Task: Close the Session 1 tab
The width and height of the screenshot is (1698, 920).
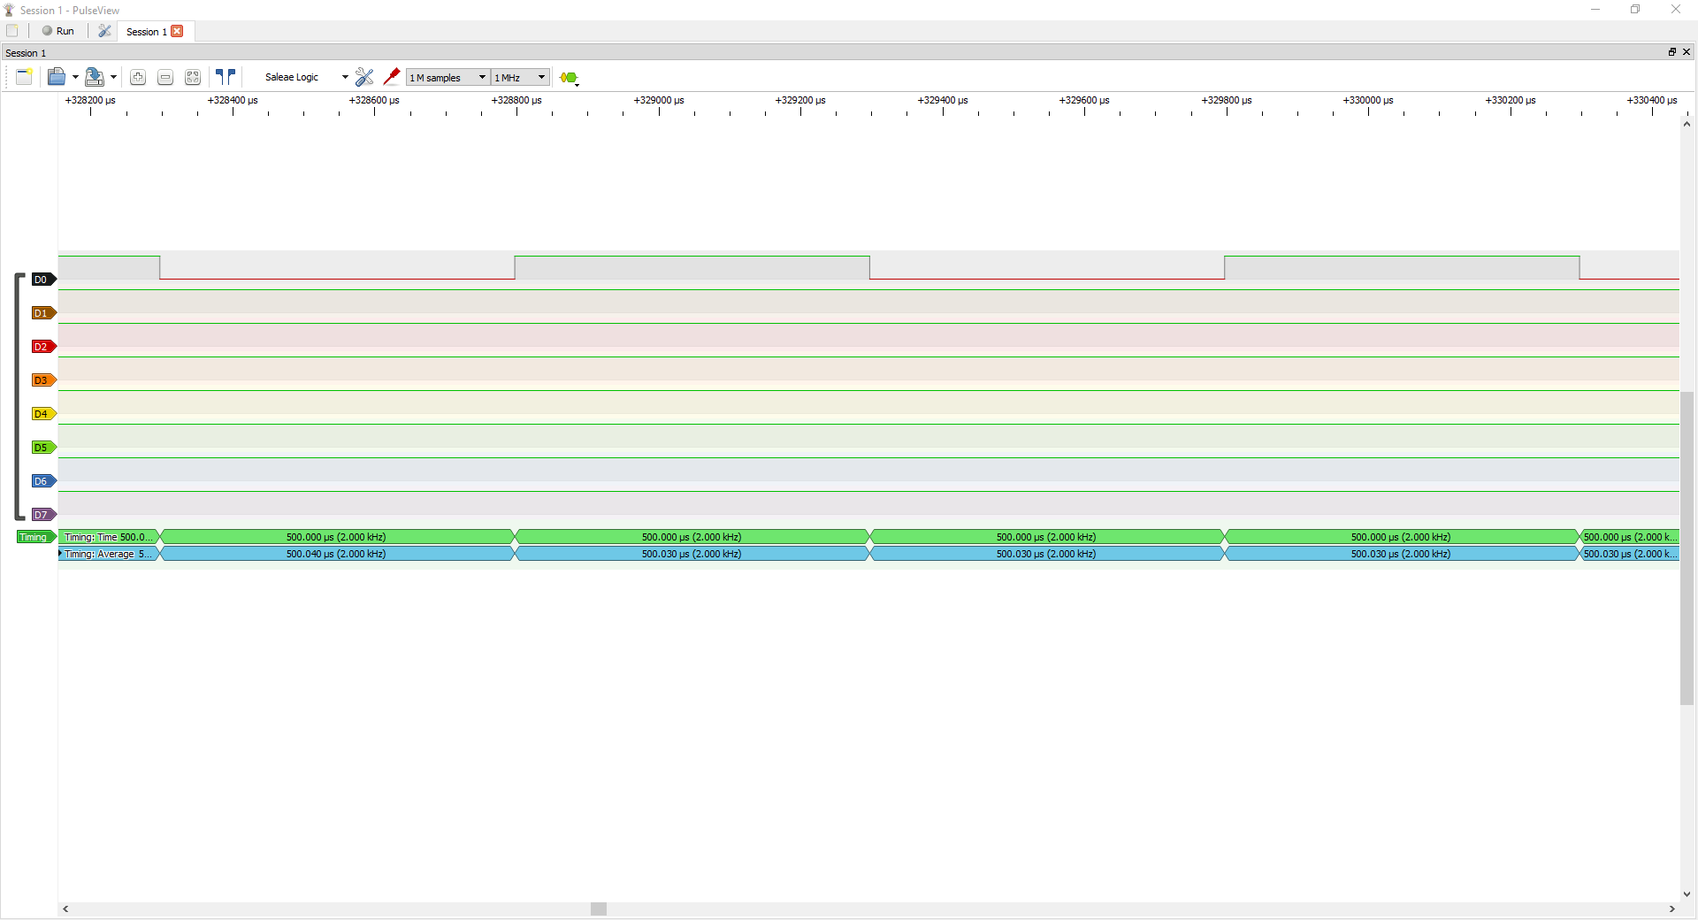Action: pyautogui.click(x=178, y=31)
